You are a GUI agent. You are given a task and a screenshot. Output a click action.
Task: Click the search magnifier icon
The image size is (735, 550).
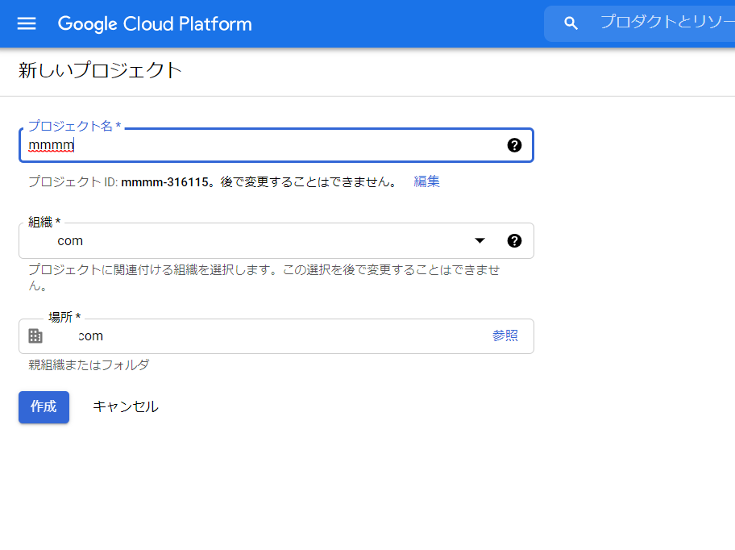coord(571,23)
